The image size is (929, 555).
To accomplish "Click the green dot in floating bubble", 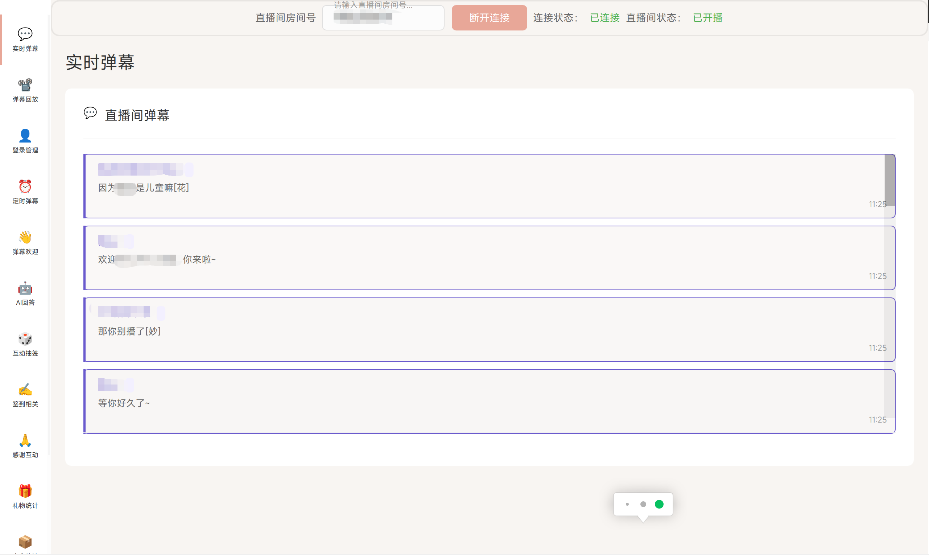I will pyautogui.click(x=659, y=504).
